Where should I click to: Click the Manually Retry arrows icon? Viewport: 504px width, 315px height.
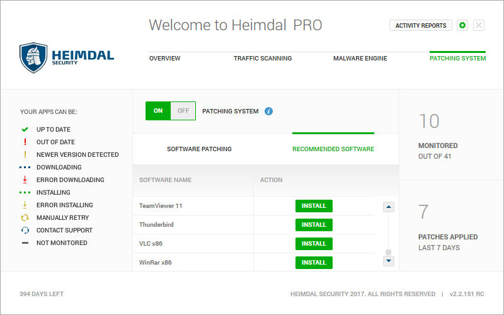click(25, 217)
